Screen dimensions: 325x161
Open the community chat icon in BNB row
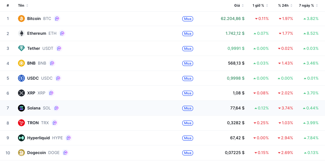coord(52,63)
